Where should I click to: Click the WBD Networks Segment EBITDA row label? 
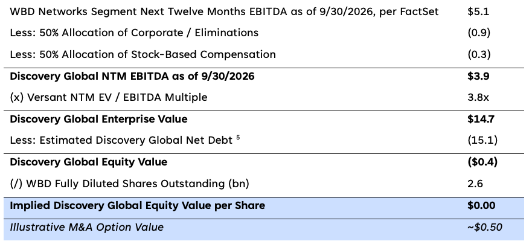pos(224,11)
